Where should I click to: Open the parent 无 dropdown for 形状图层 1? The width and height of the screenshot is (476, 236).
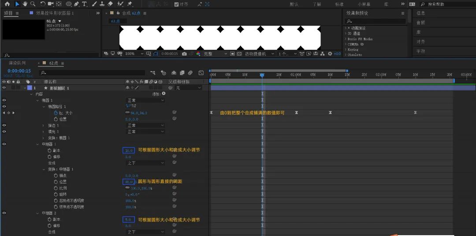point(189,88)
